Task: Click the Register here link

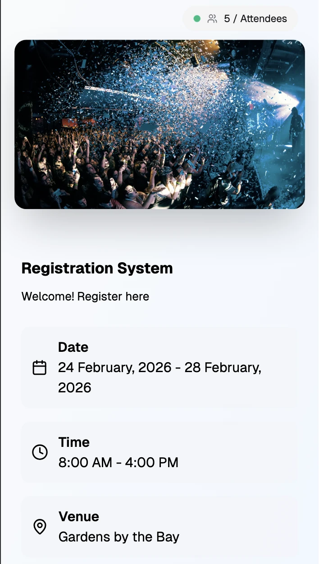Action: (x=85, y=296)
